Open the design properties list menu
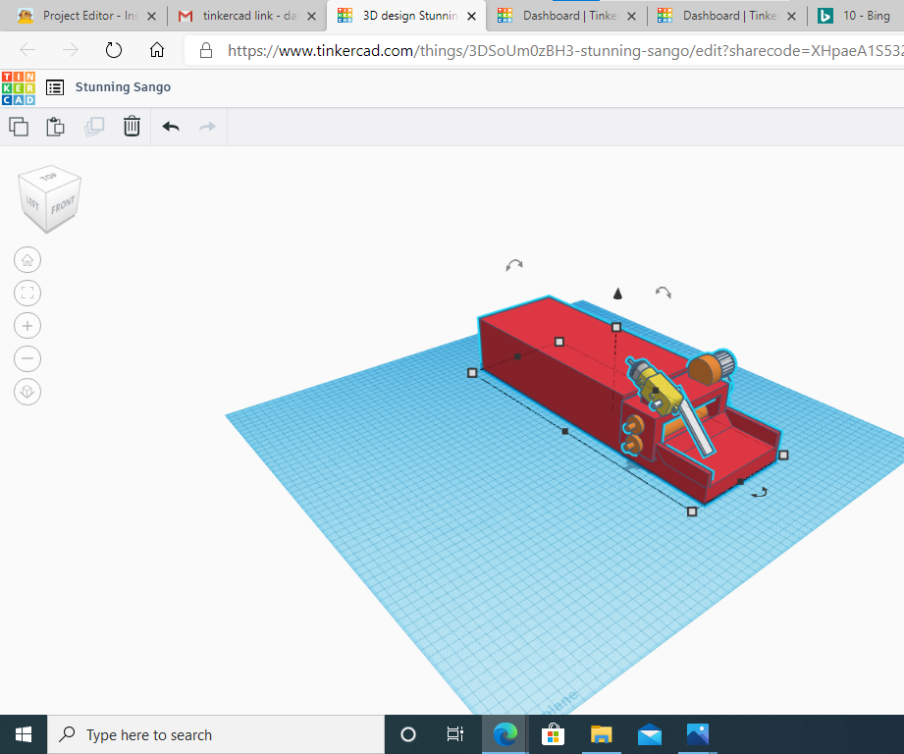This screenshot has width=904, height=754. [54, 87]
